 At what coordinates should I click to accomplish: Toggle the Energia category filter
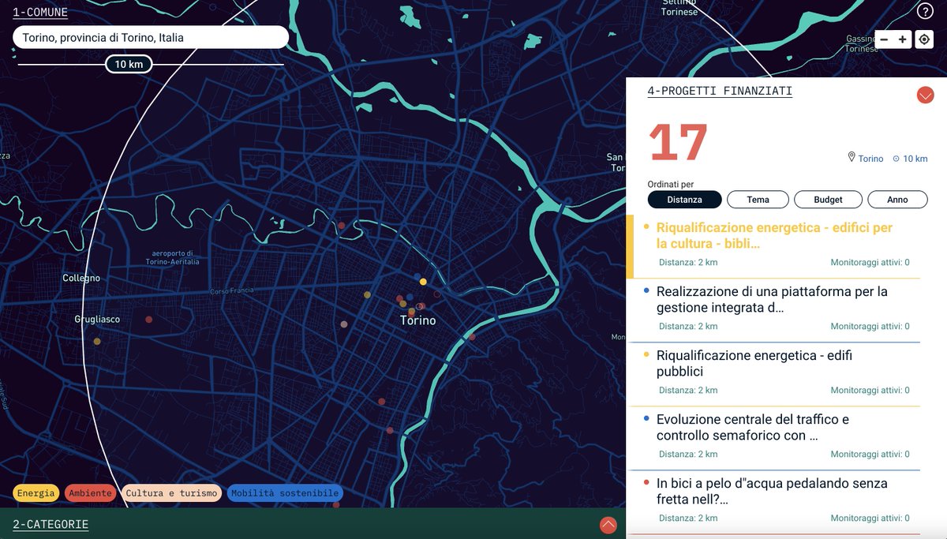coord(36,493)
